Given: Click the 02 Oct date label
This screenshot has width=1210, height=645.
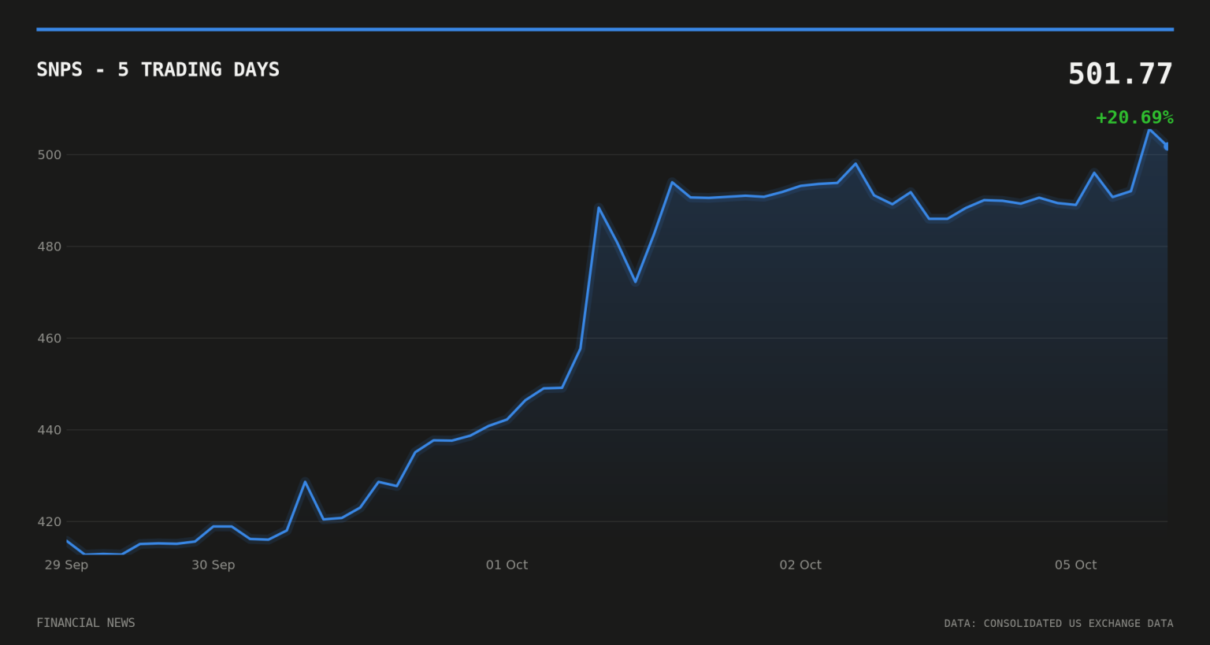Looking at the screenshot, I should (x=800, y=565).
